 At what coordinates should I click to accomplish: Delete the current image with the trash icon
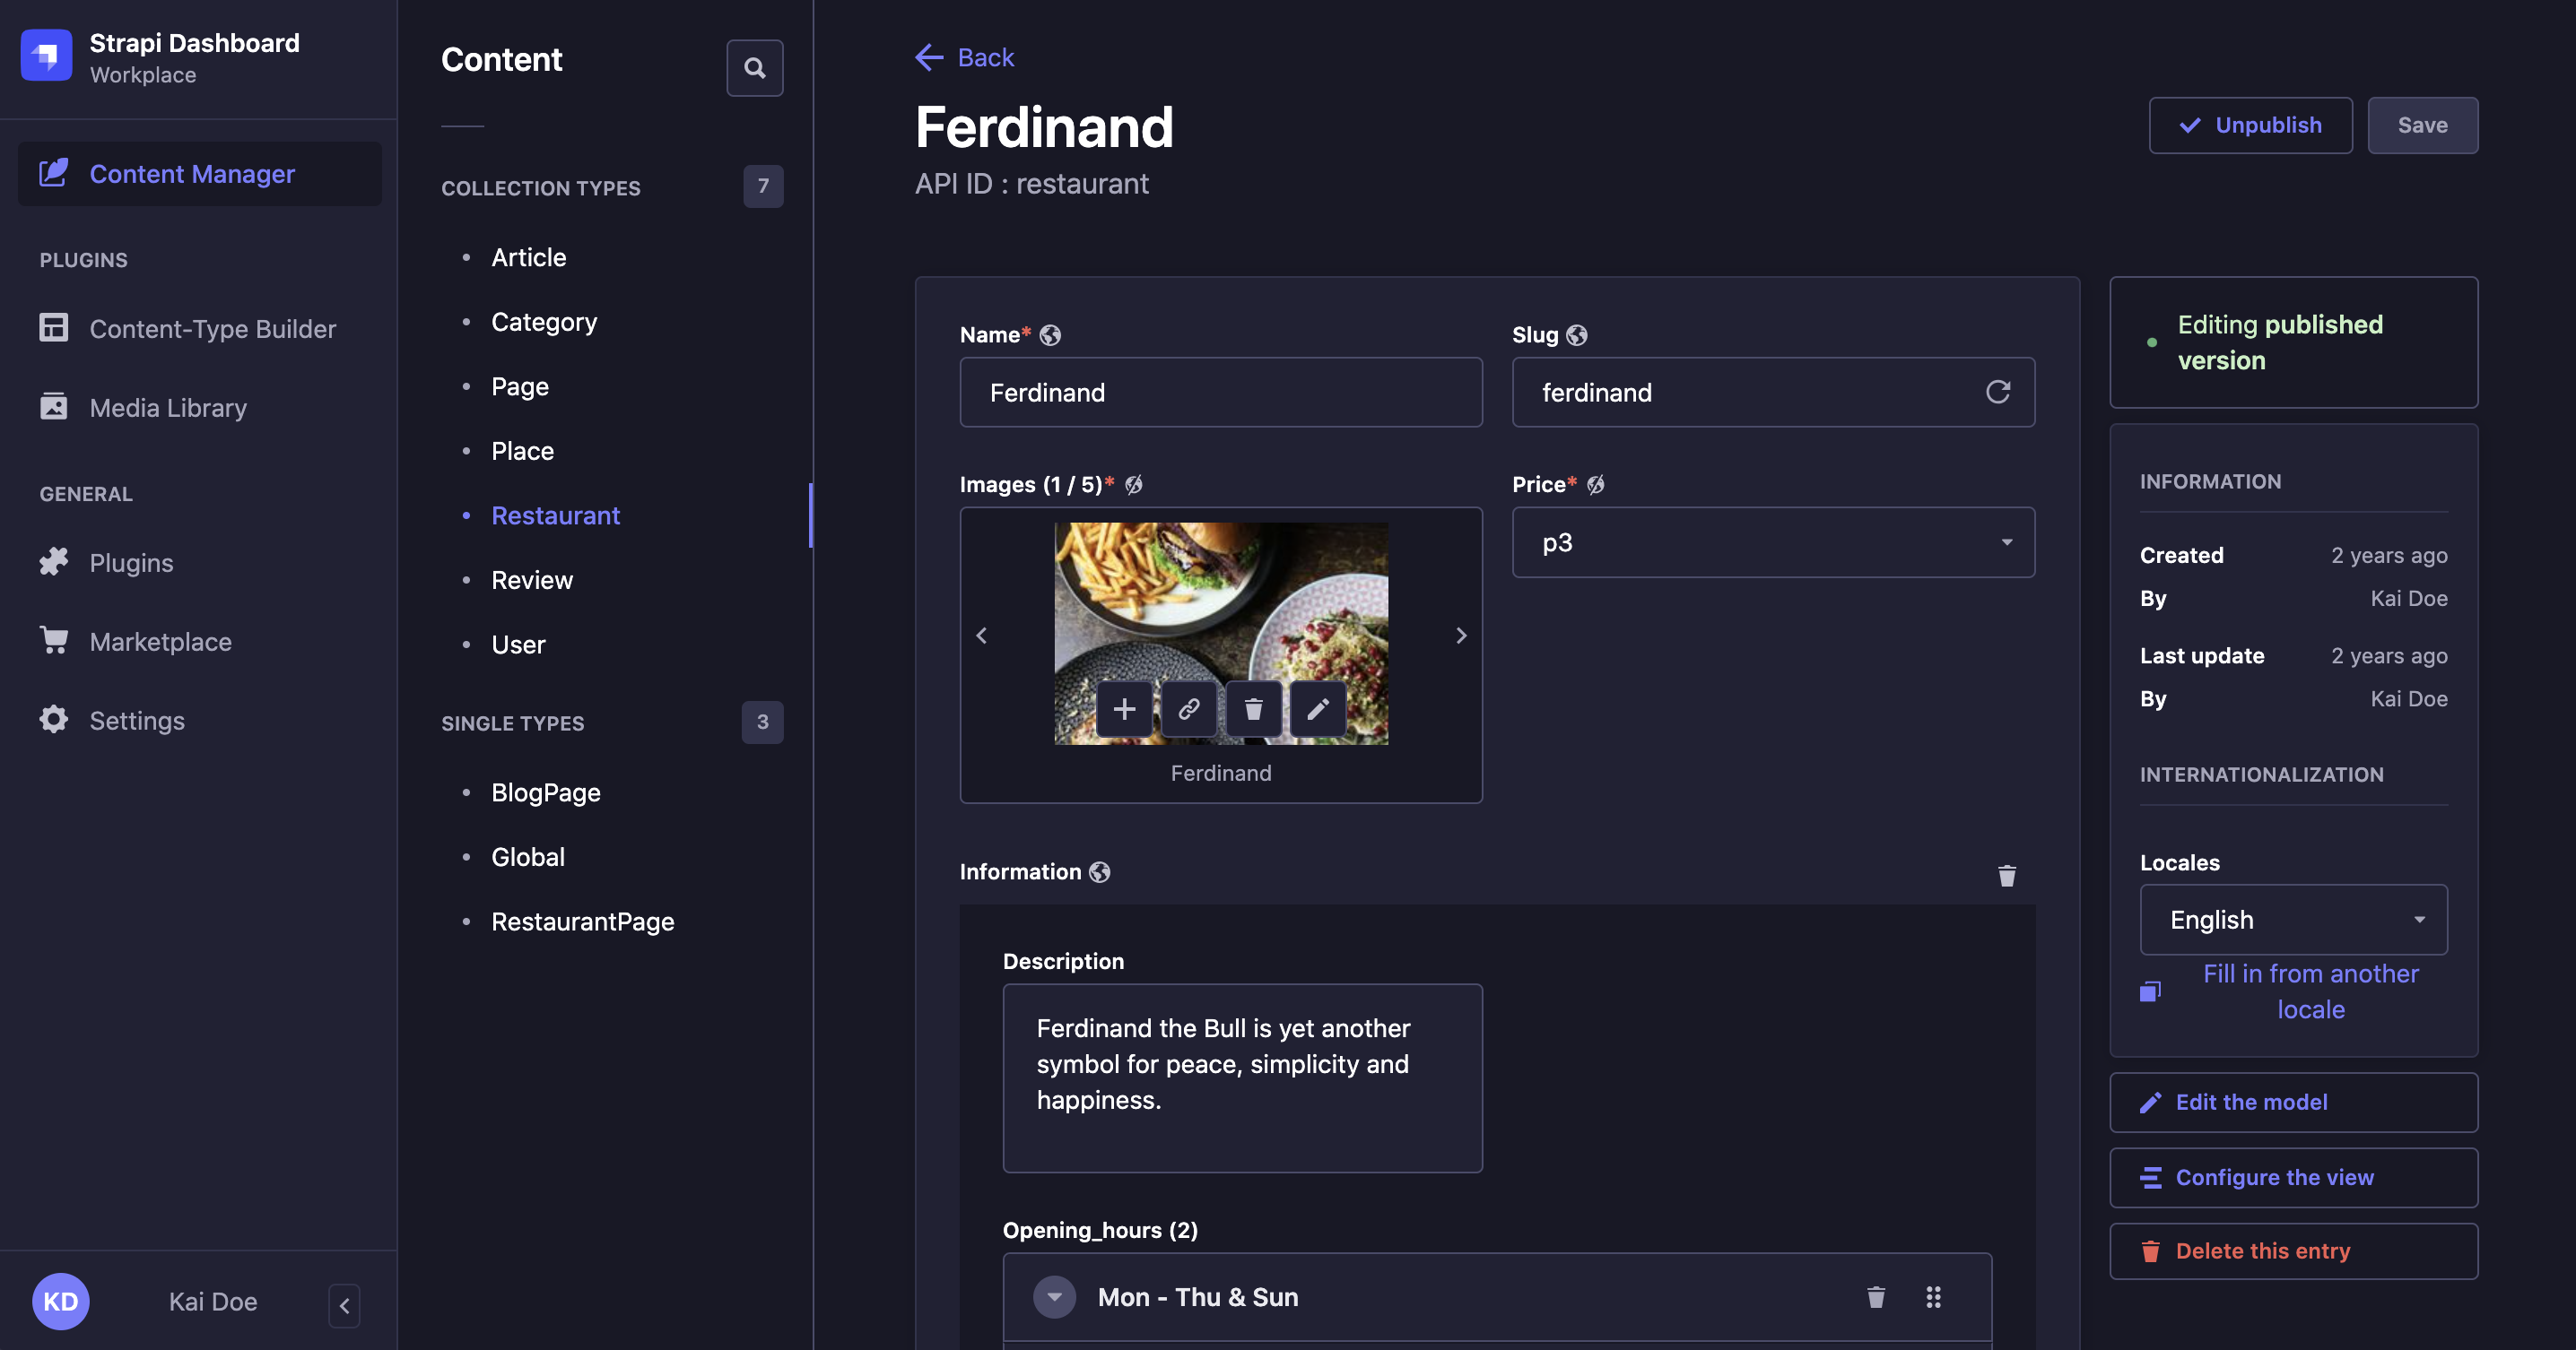coord(1253,709)
